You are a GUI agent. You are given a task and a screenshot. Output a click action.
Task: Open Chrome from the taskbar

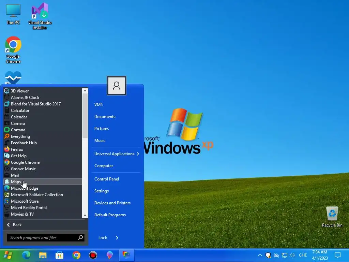76,255
